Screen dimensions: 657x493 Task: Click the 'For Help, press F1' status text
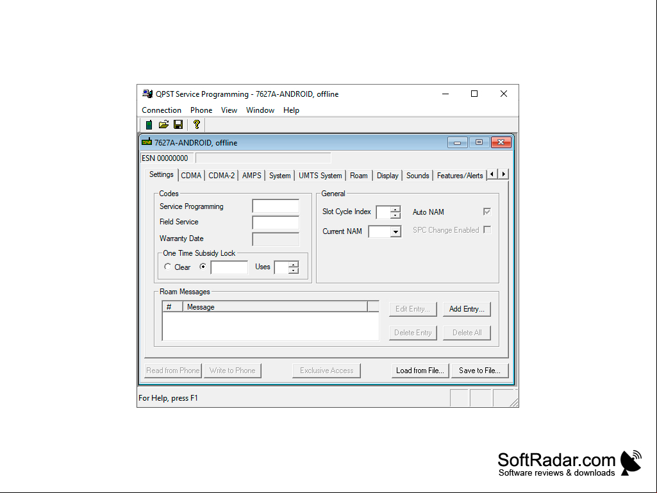tap(168, 398)
